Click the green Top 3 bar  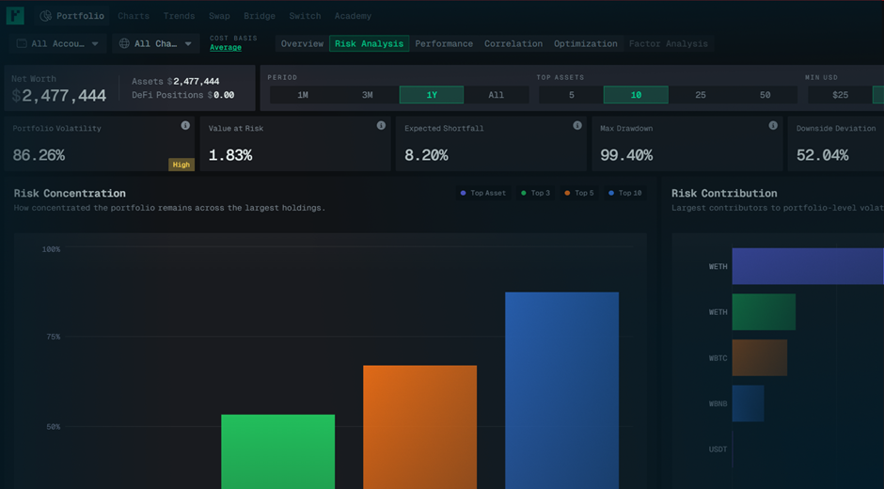point(278,451)
